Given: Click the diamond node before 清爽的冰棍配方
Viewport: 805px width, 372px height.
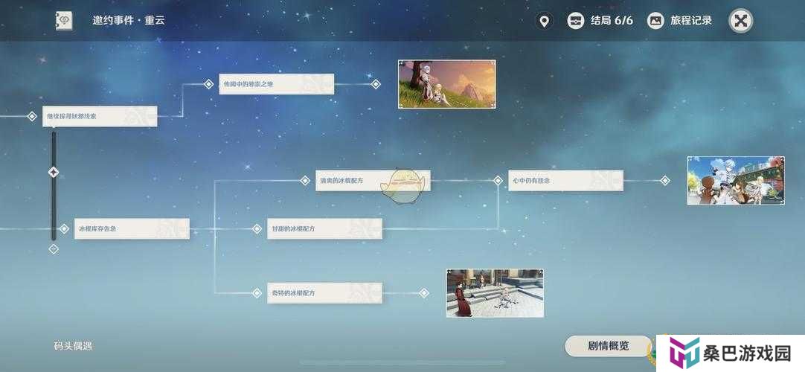Looking at the screenshot, I should tap(305, 181).
